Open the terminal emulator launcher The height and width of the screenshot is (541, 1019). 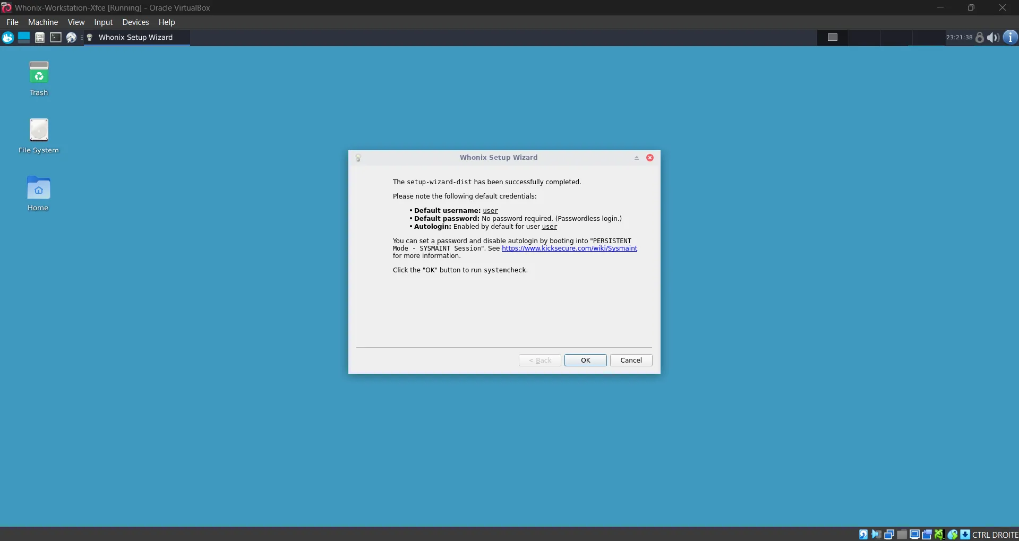(x=56, y=37)
